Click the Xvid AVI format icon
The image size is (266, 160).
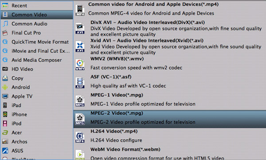click(80, 47)
